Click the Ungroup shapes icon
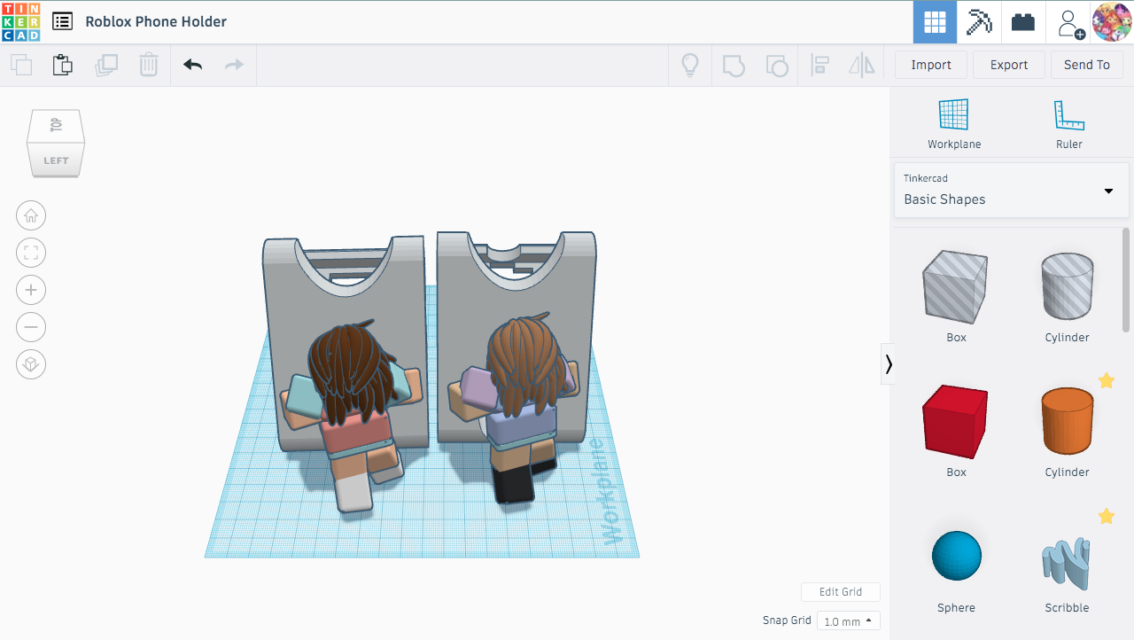Screen dimensions: 1134x640 click(x=776, y=65)
